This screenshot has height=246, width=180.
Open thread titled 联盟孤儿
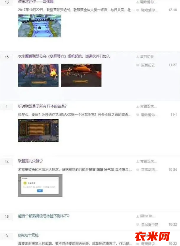(x=30, y=161)
